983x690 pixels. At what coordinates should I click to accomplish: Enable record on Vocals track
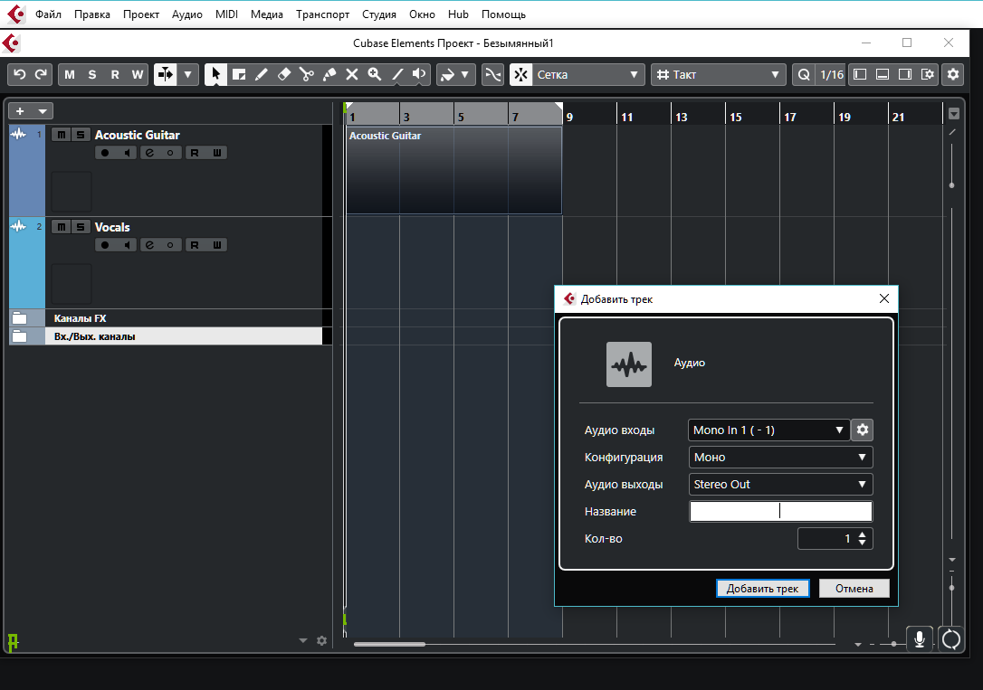106,245
